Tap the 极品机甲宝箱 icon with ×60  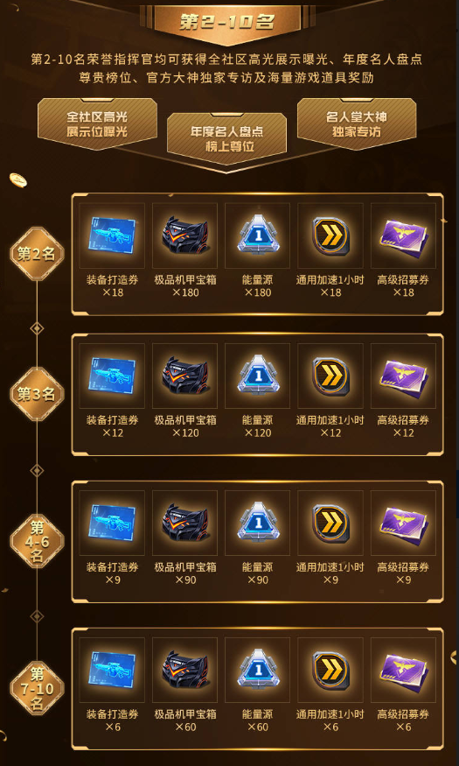click(184, 670)
